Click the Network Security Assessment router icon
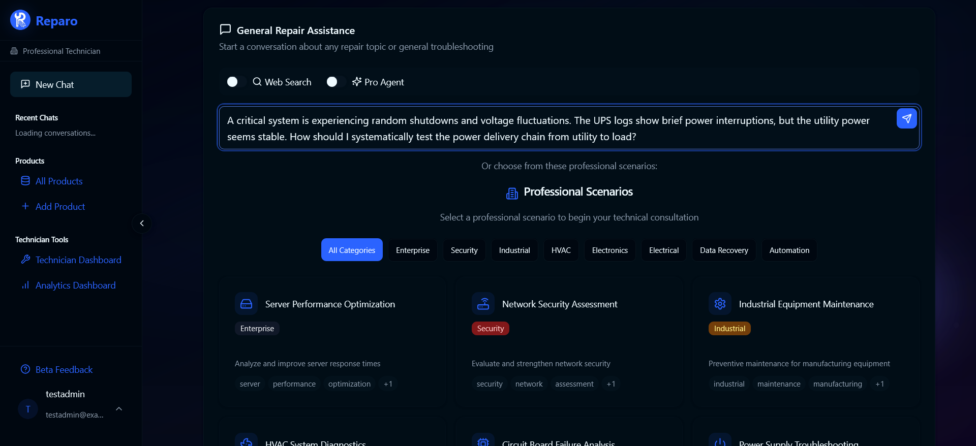The width and height of the screenshot is (976, 446). click(x=483, y=304)
